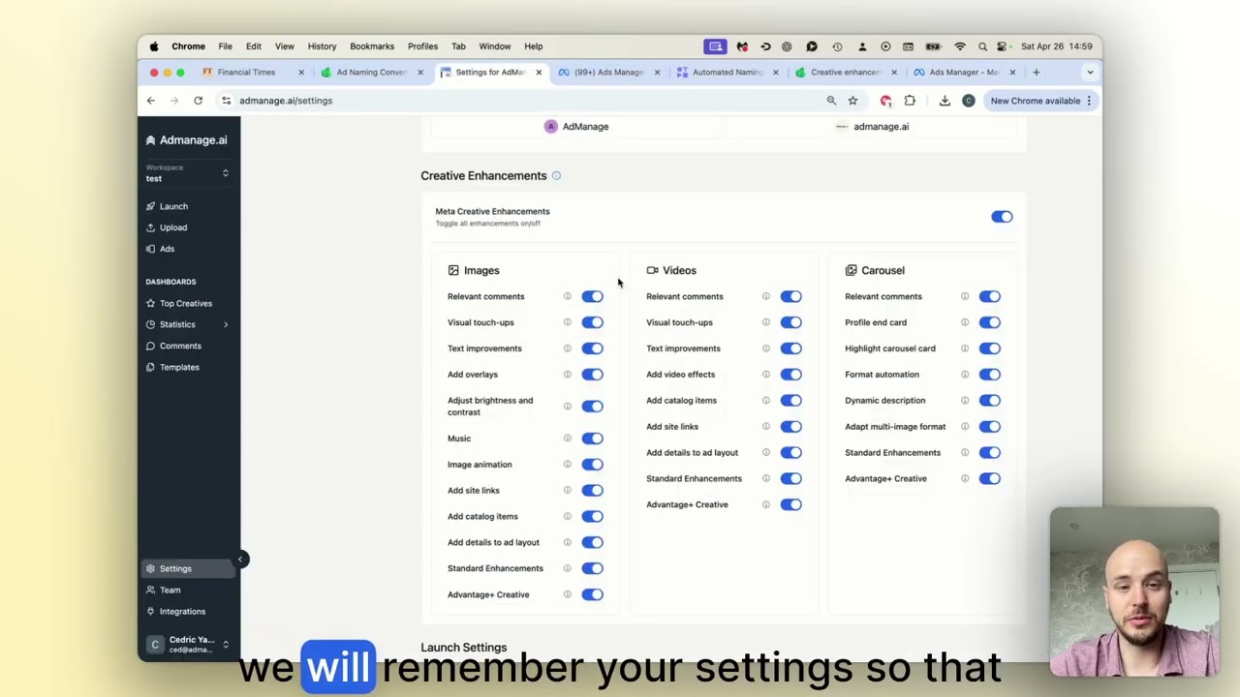Open Chrome tab search dropdown

[1090, 73]
